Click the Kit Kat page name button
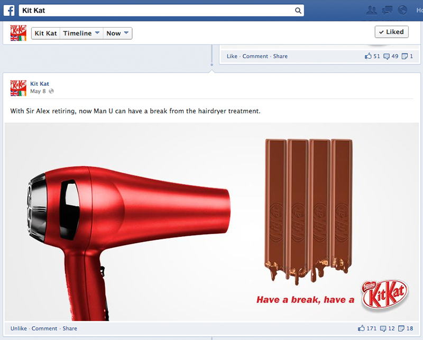423x340 pixels. pyautogui.click(x=45, y=33)
